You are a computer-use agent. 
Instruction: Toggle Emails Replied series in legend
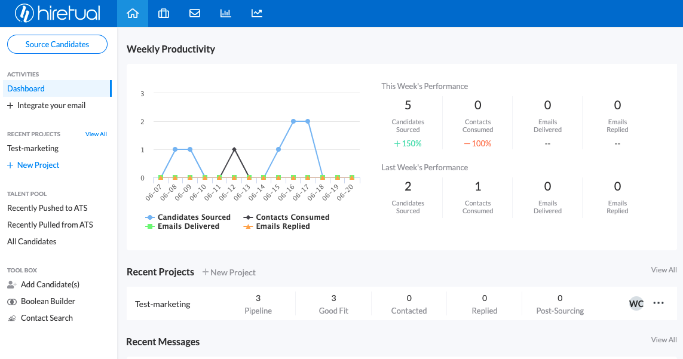point(277,226)
